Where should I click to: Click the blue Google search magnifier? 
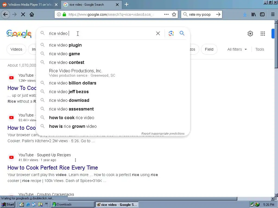[182, 33]
